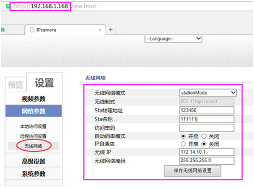This screenshot has height=188, width=254.
Task: Open the 网络参数 menu
Action: (34, 111)
